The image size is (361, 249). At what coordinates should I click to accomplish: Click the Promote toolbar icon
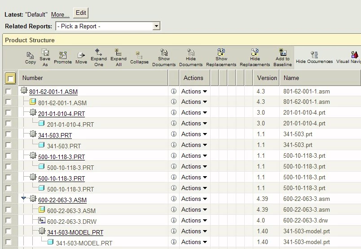(62, 55)
